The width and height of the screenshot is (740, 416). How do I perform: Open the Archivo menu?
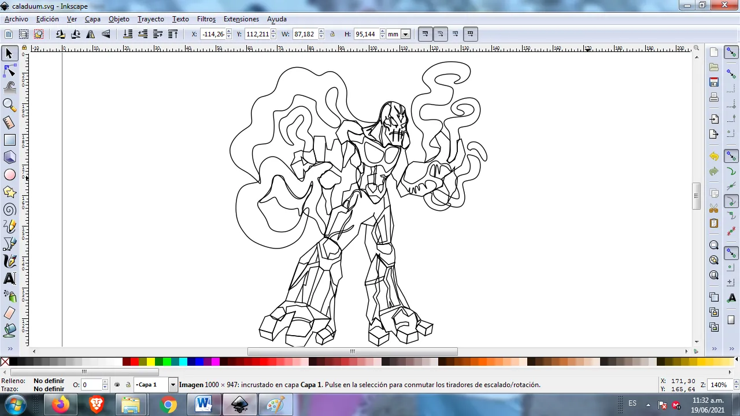pyautogui.click(x=16, y=19)
